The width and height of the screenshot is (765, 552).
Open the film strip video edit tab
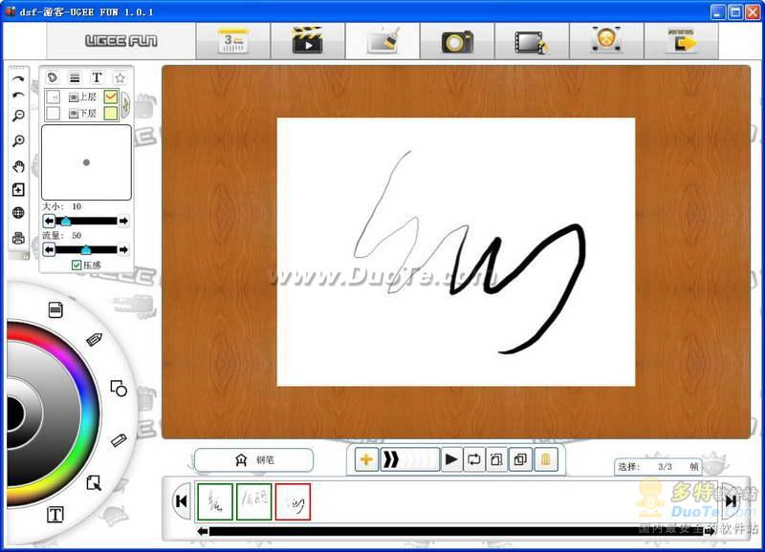click(532, 41)
